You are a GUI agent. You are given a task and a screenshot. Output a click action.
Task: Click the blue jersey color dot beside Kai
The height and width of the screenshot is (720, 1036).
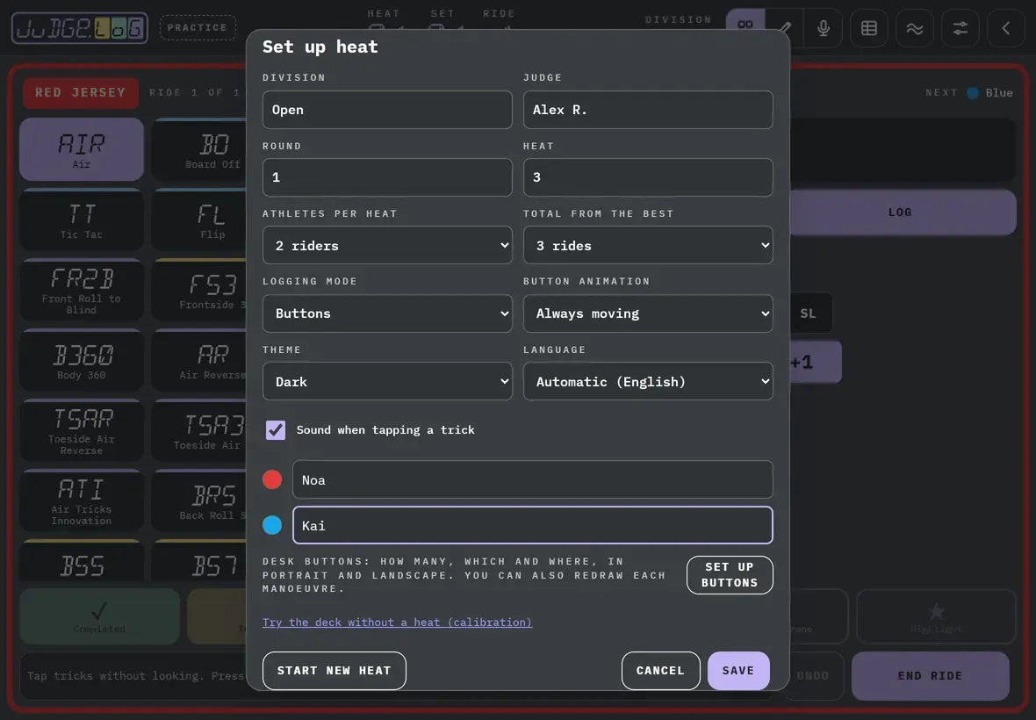coord(272,525)
